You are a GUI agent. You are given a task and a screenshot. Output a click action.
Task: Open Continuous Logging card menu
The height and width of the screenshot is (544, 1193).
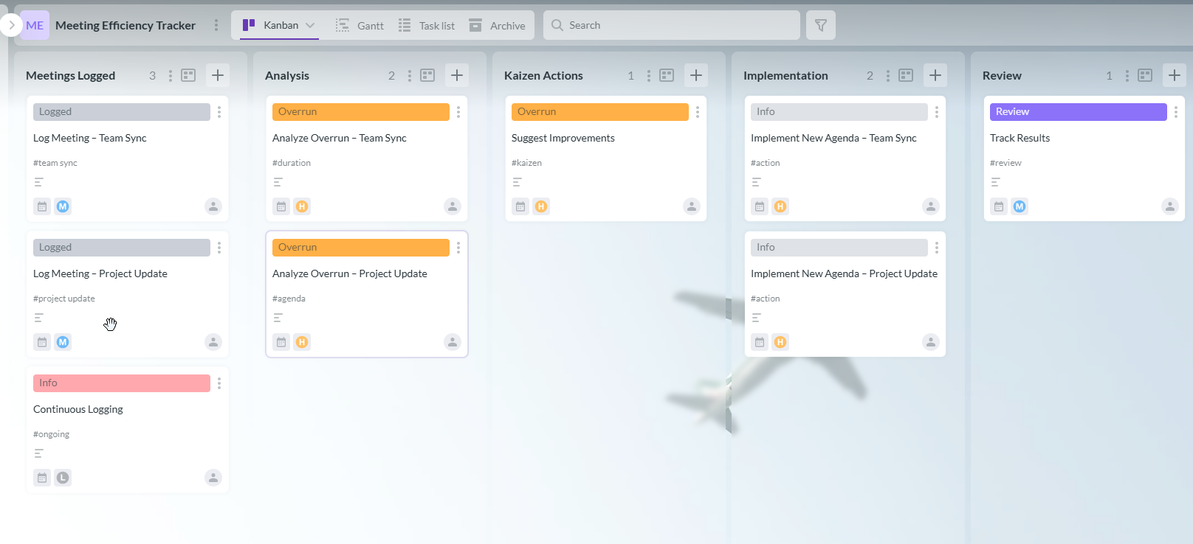[219, 383]
